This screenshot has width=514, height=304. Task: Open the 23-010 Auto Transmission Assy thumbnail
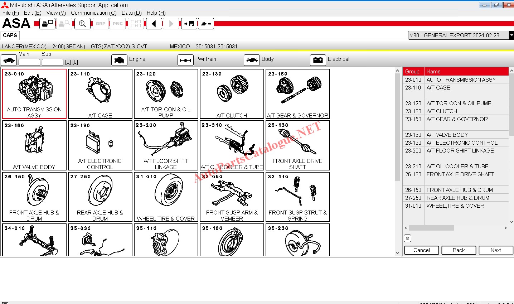point(34,94)
